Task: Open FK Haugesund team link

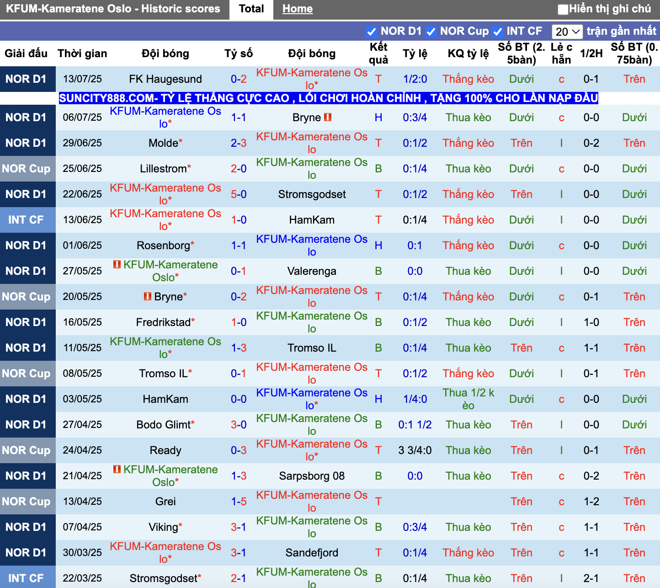Action: click(165, 79)
